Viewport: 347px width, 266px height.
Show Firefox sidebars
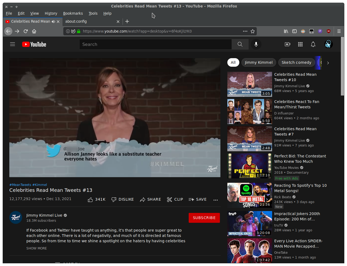point(294,31)
